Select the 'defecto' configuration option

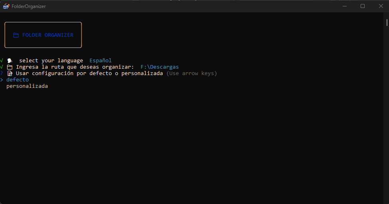17,79
